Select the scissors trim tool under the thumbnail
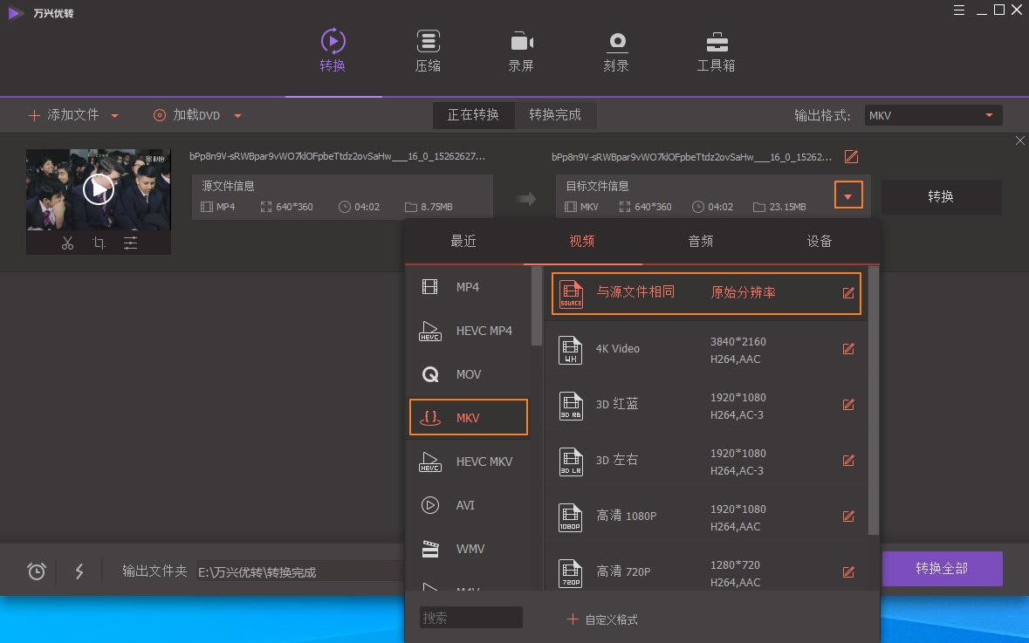 tap(68, 243)
